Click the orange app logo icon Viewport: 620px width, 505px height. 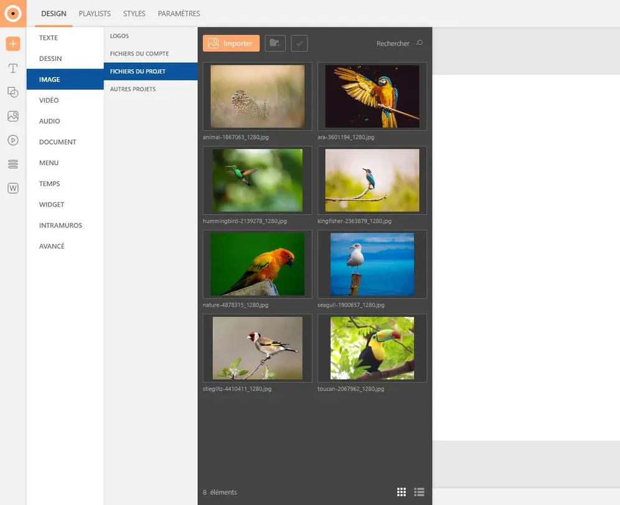click(13, 13)
